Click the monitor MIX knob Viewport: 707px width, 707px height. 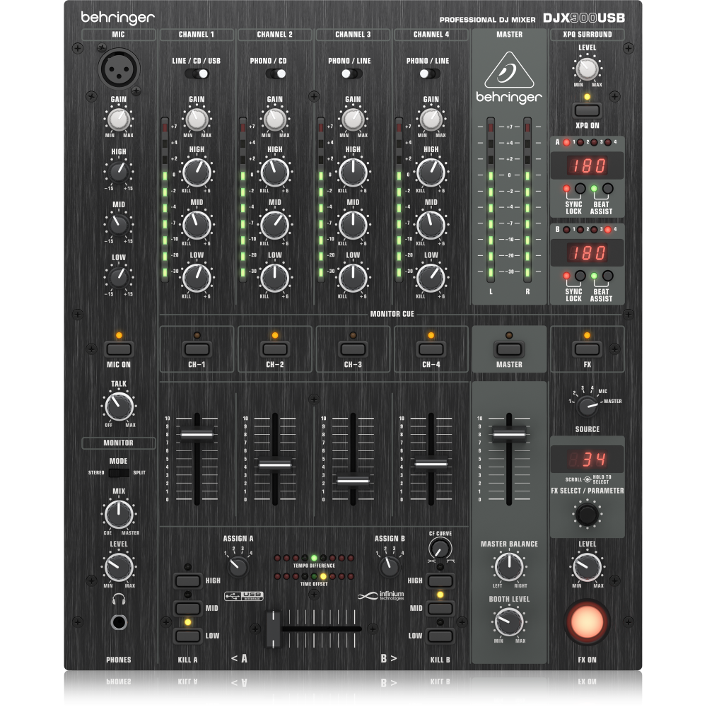119,513
